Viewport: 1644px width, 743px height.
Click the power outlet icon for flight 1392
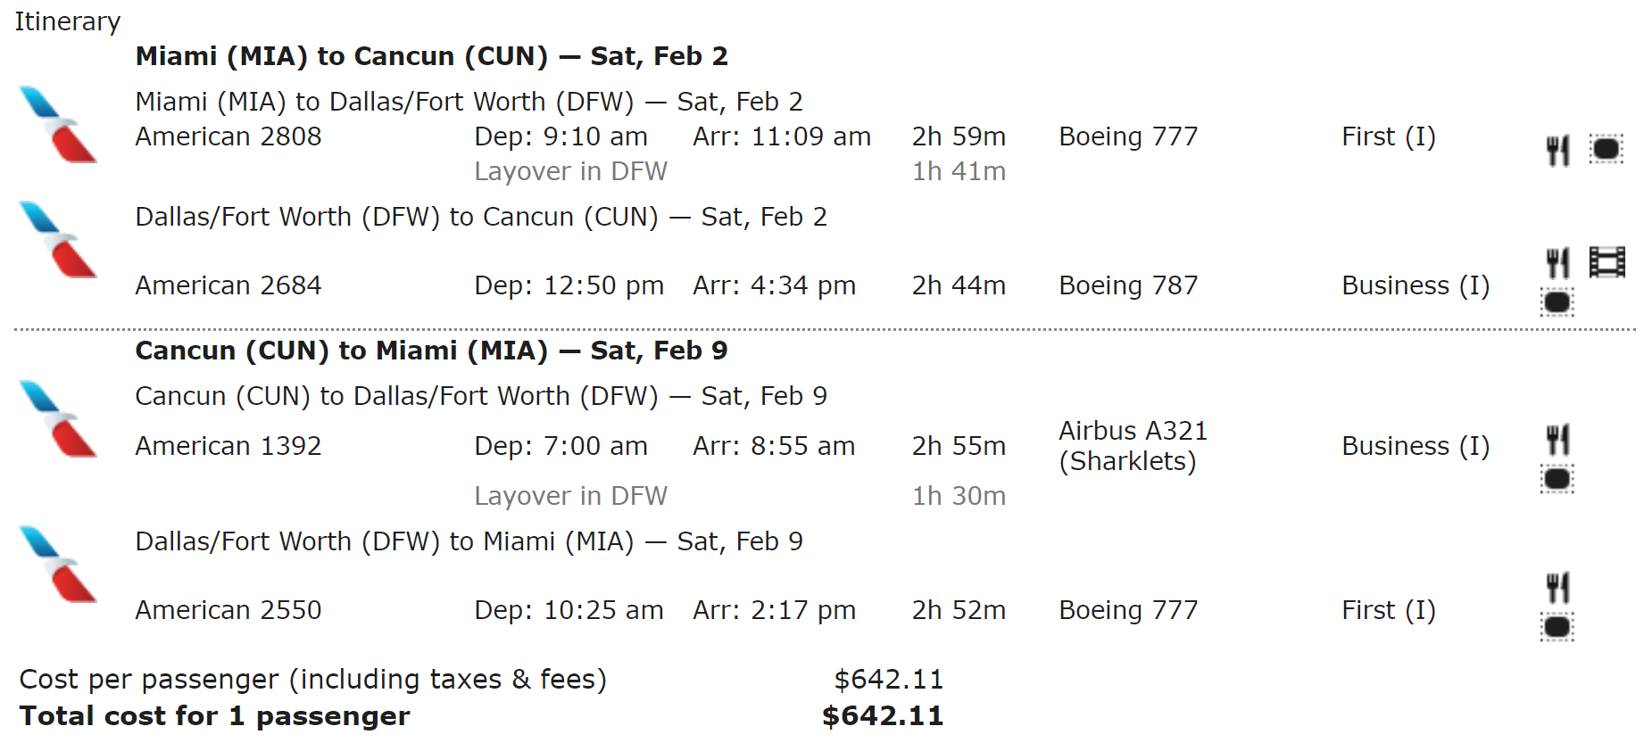pyautogui.click(x=1557, y=479)
